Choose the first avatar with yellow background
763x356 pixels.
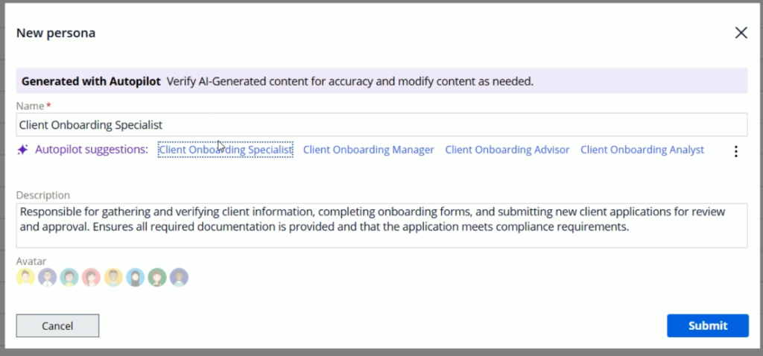(25, 278)
